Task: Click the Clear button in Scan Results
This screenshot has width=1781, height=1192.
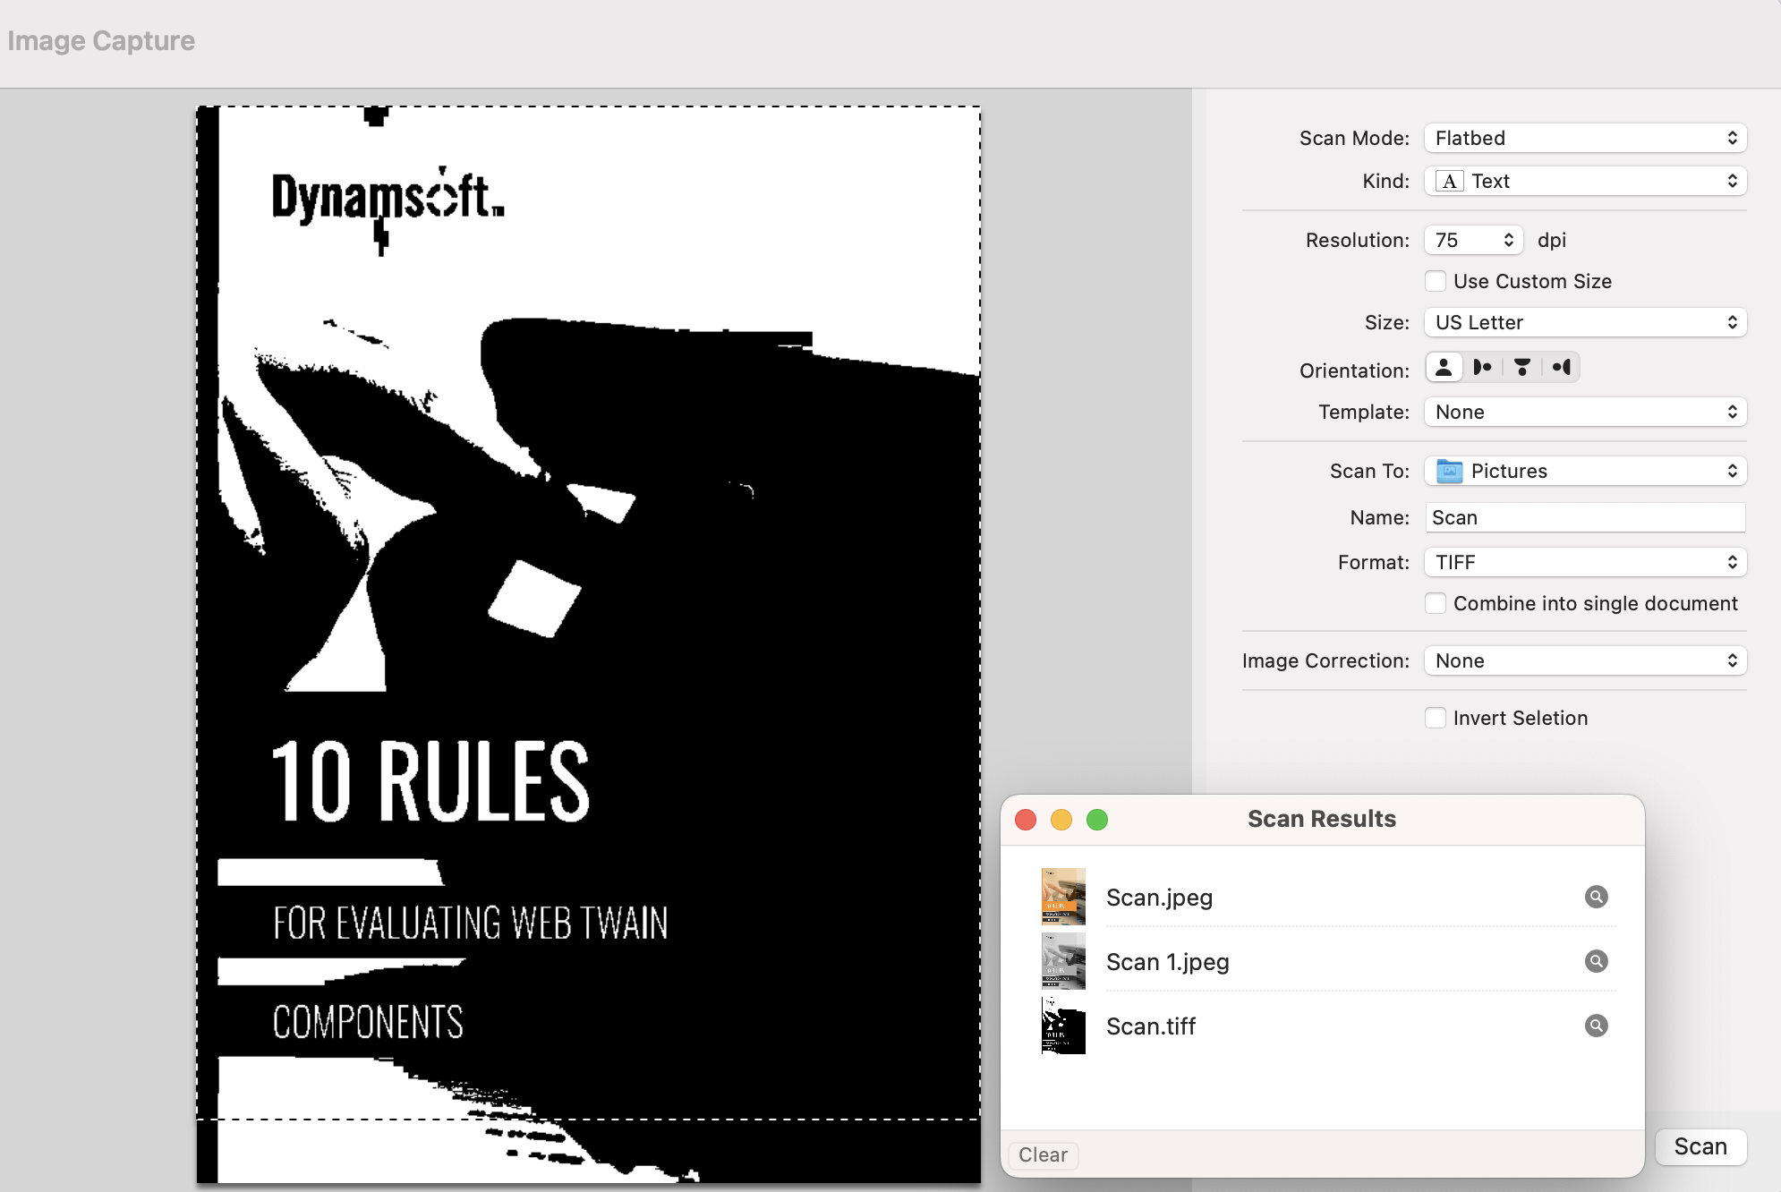Action: click(1043, 1154)
